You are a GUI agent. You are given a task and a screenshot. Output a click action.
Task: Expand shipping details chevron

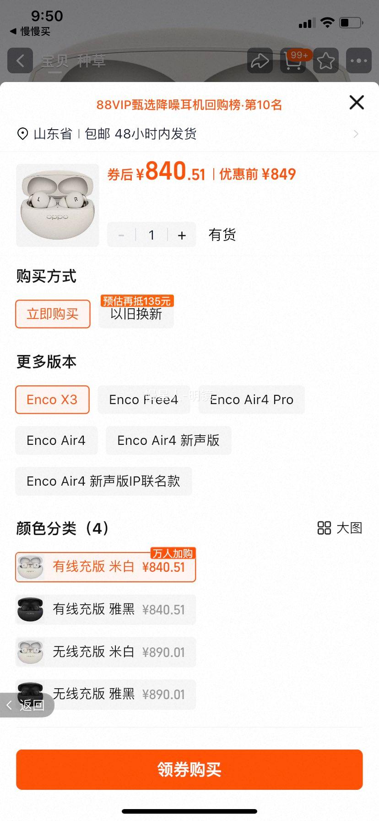(356, 134)
